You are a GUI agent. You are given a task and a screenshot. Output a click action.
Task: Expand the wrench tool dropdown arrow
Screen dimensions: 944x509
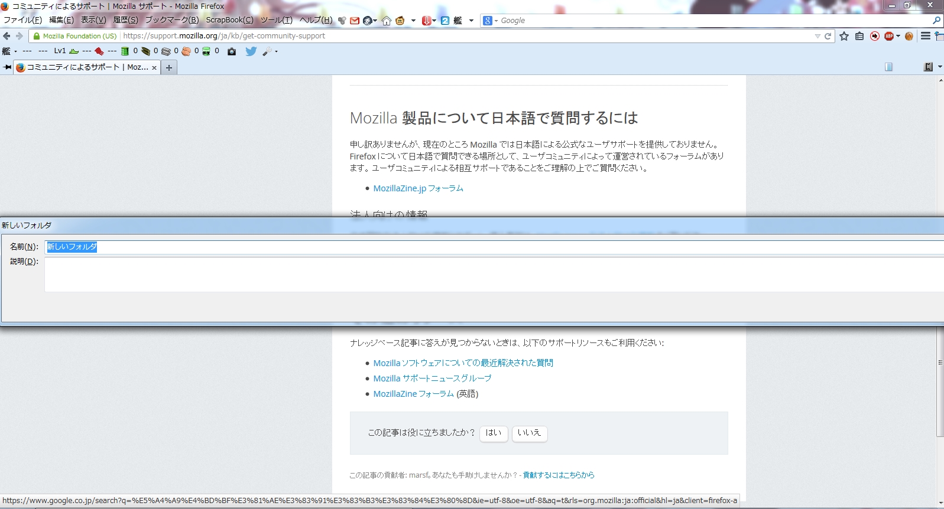[x=276, y=51]
